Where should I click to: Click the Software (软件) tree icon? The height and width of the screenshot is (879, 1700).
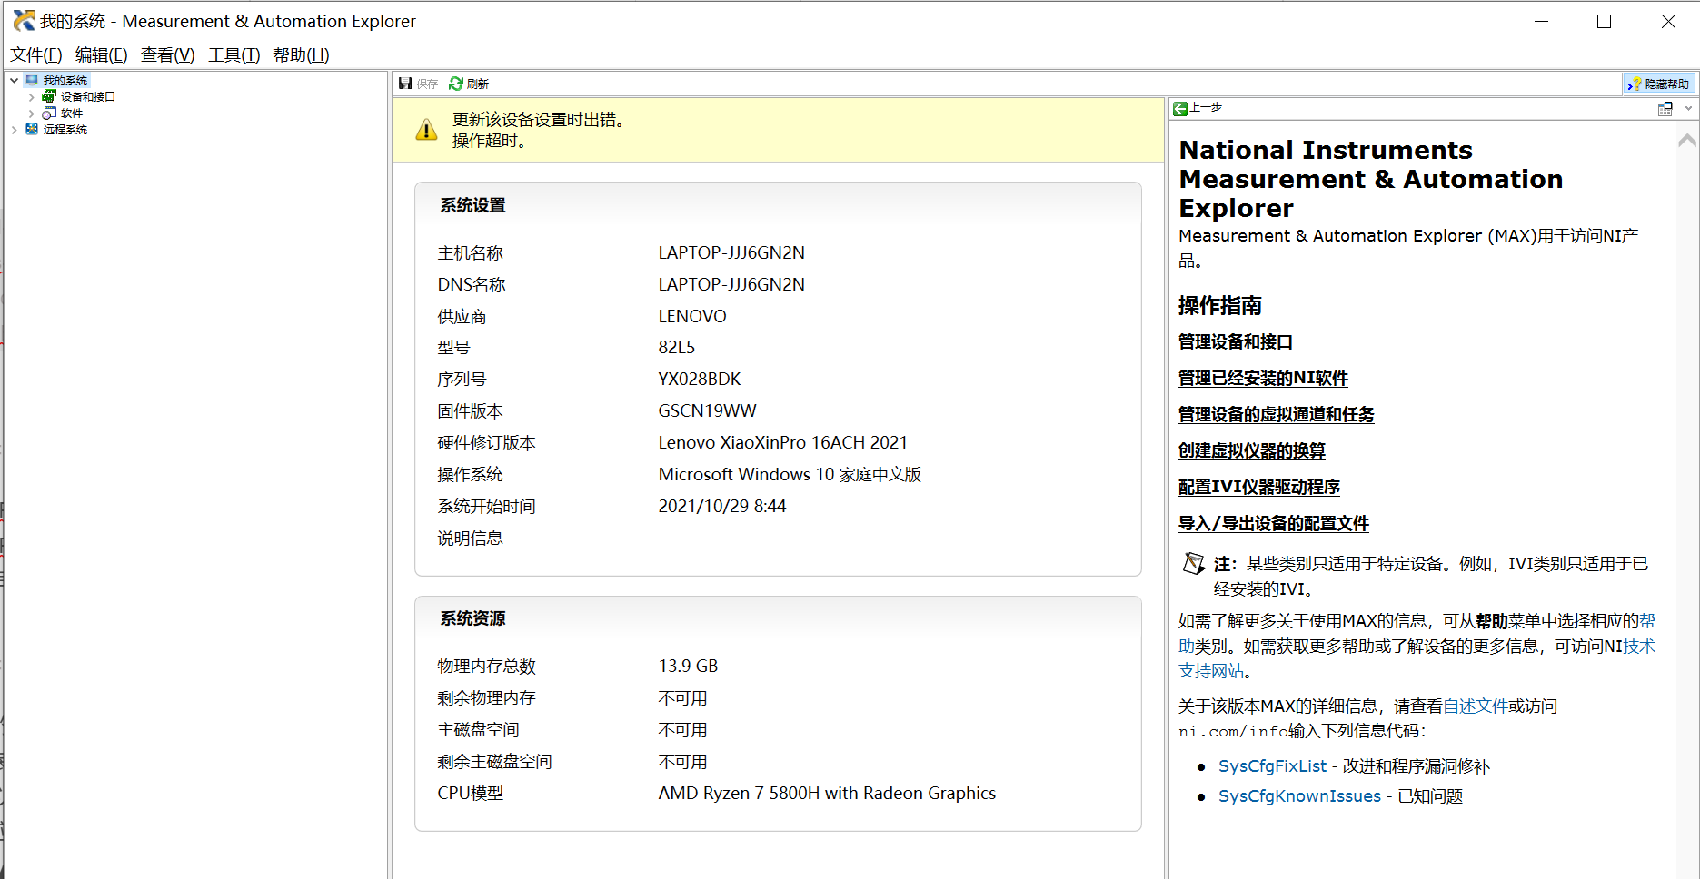click(49, 113)
